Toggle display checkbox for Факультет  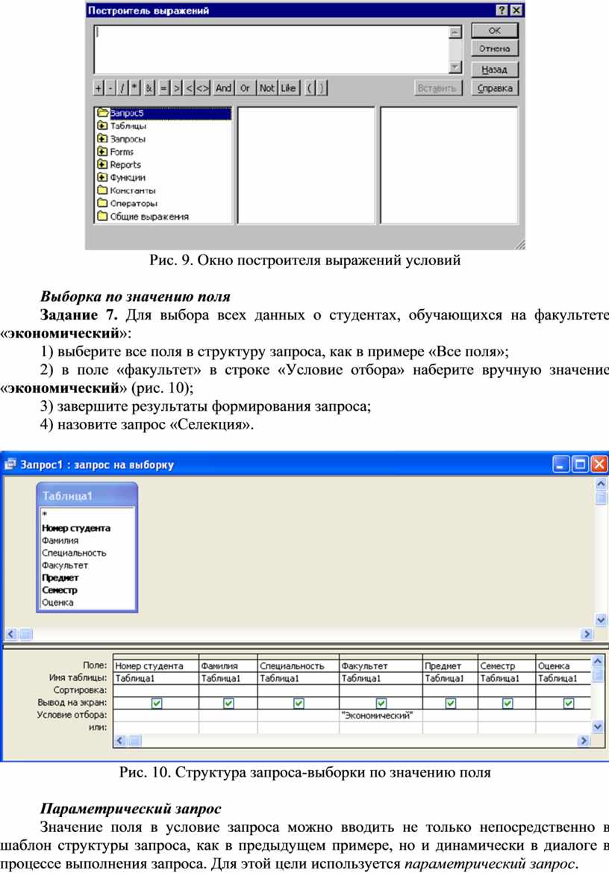click(x=381, y=703)
